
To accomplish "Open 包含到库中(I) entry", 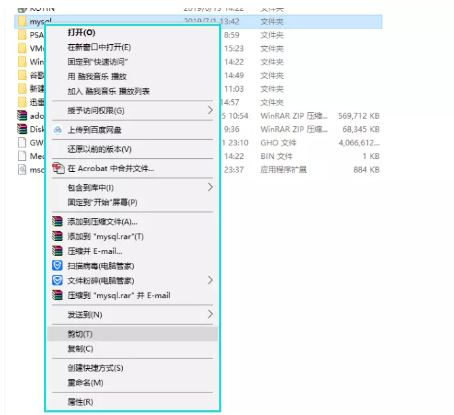I will point(90,187).
